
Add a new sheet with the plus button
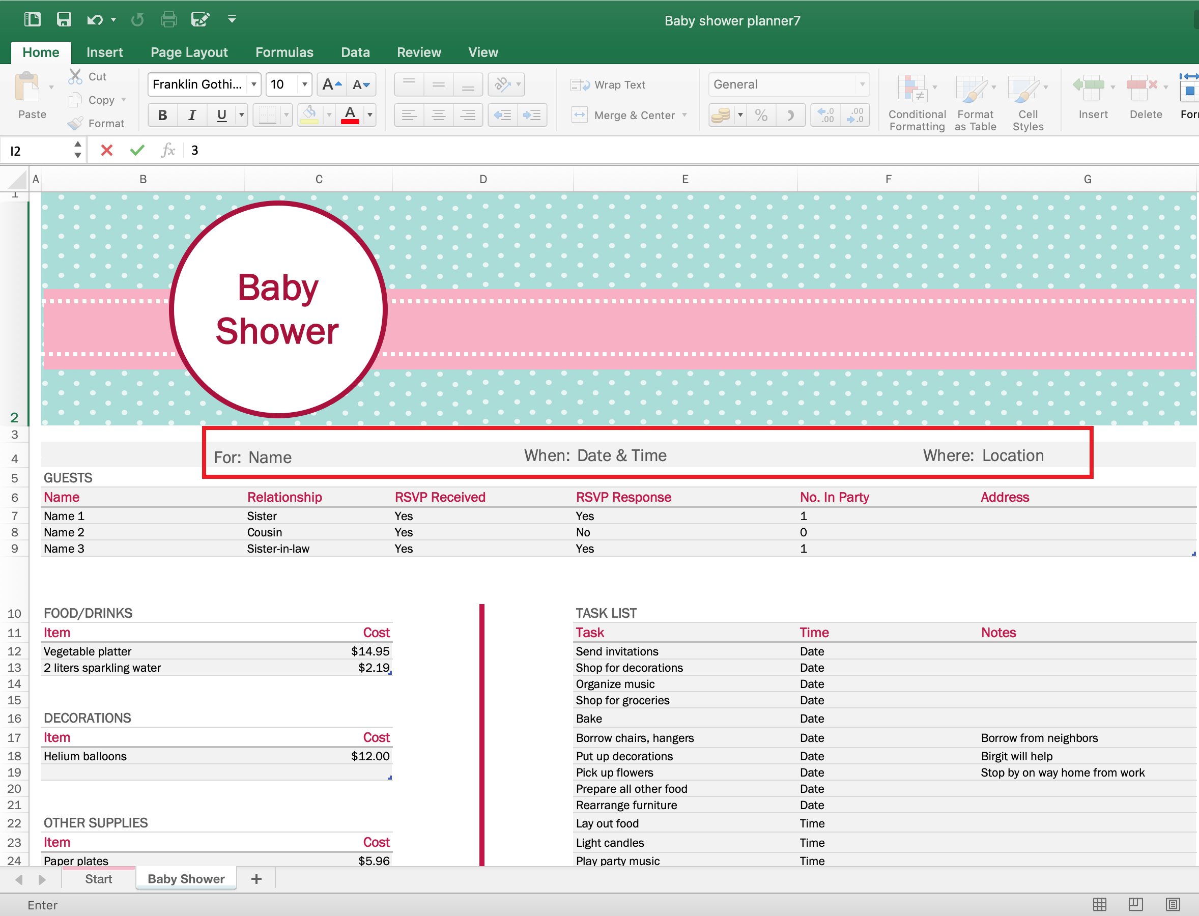pyautogui.click(x=255, y=878)
